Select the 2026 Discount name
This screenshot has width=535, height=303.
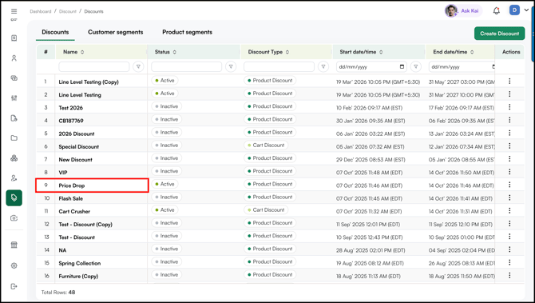pos(77,134)
